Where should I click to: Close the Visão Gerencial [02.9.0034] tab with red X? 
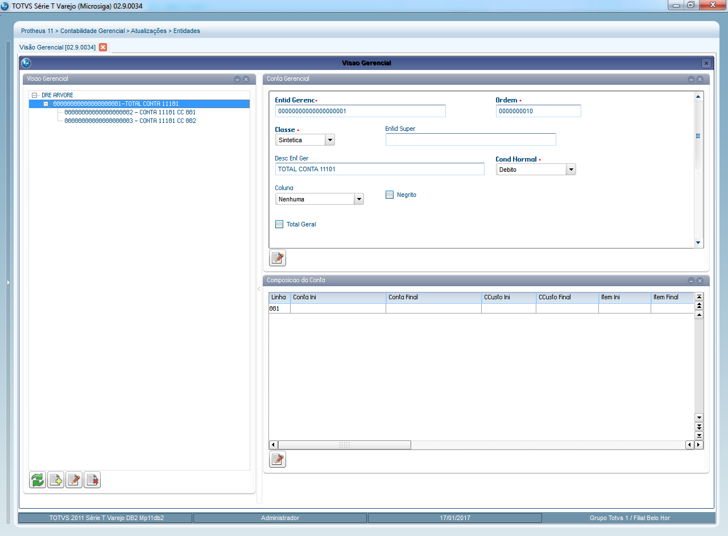[103, 47]
